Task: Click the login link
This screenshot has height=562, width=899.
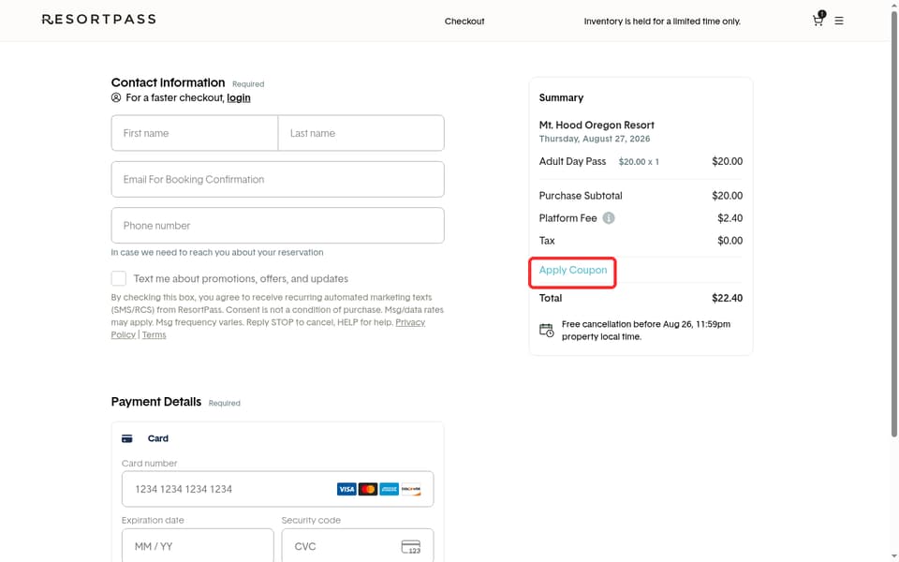Action: coord(239,97)
